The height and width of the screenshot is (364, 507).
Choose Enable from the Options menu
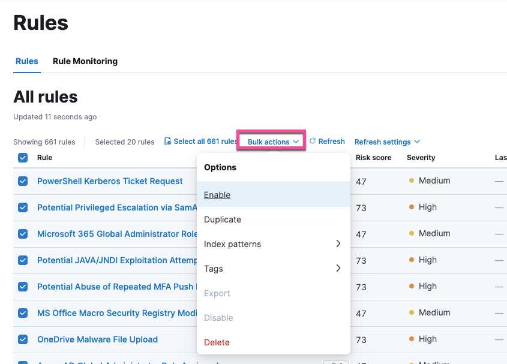click(217, 195)
